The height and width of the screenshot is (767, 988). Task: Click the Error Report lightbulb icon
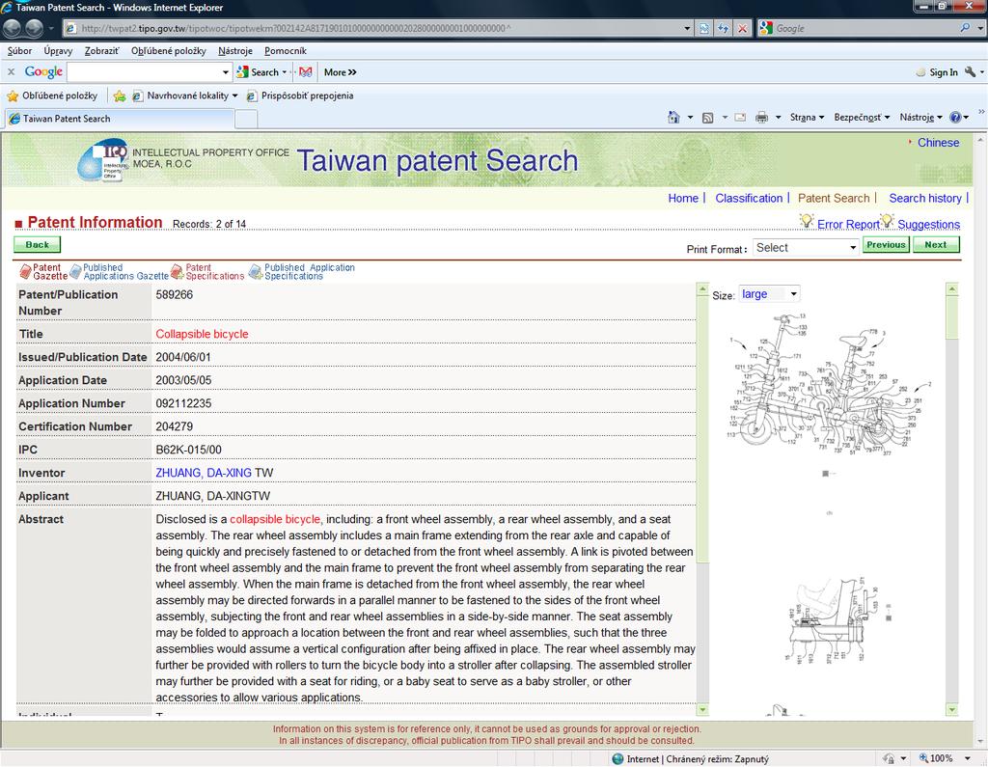(x=807, y=221)
